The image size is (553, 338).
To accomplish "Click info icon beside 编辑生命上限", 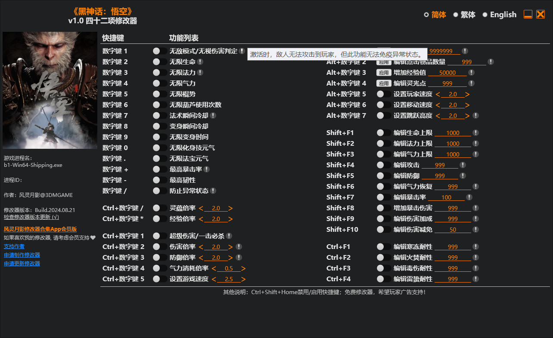I will (476, 132).
